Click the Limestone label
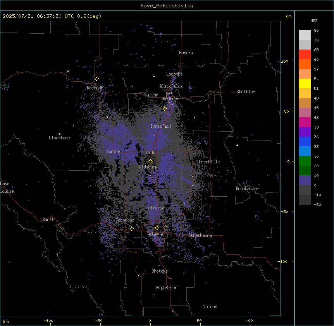Viewport: 334px width, 326px height. (59, 138)
